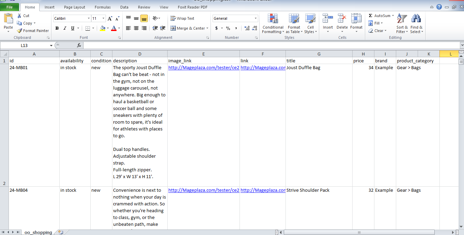
Task: Click the Decrease Decimal icon
Action: point(254,28)
